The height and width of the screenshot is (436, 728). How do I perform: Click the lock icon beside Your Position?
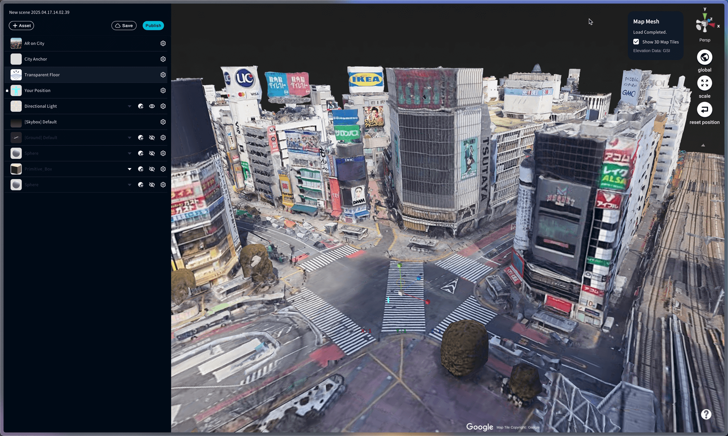click(7, 91)
